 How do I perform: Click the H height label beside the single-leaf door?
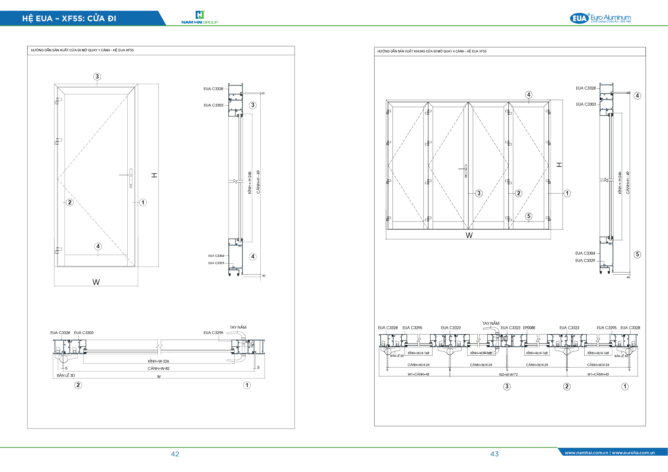(x=154, y=175)
